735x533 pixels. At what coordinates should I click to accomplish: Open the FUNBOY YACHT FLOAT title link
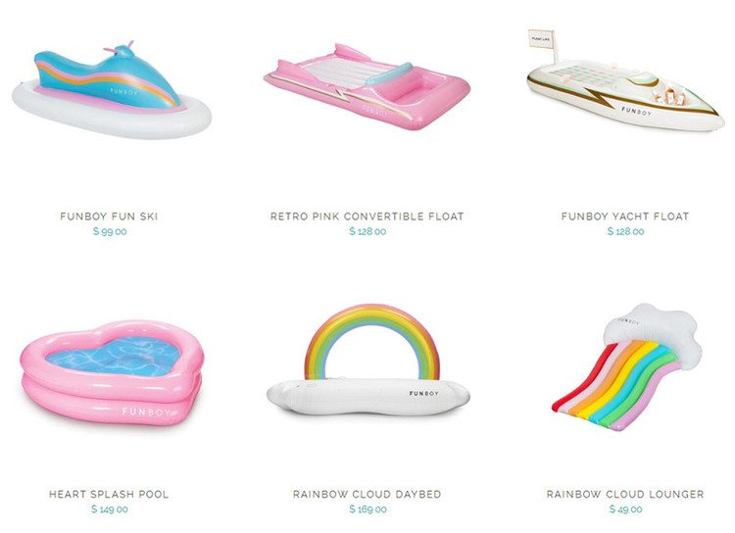point(625,217)
